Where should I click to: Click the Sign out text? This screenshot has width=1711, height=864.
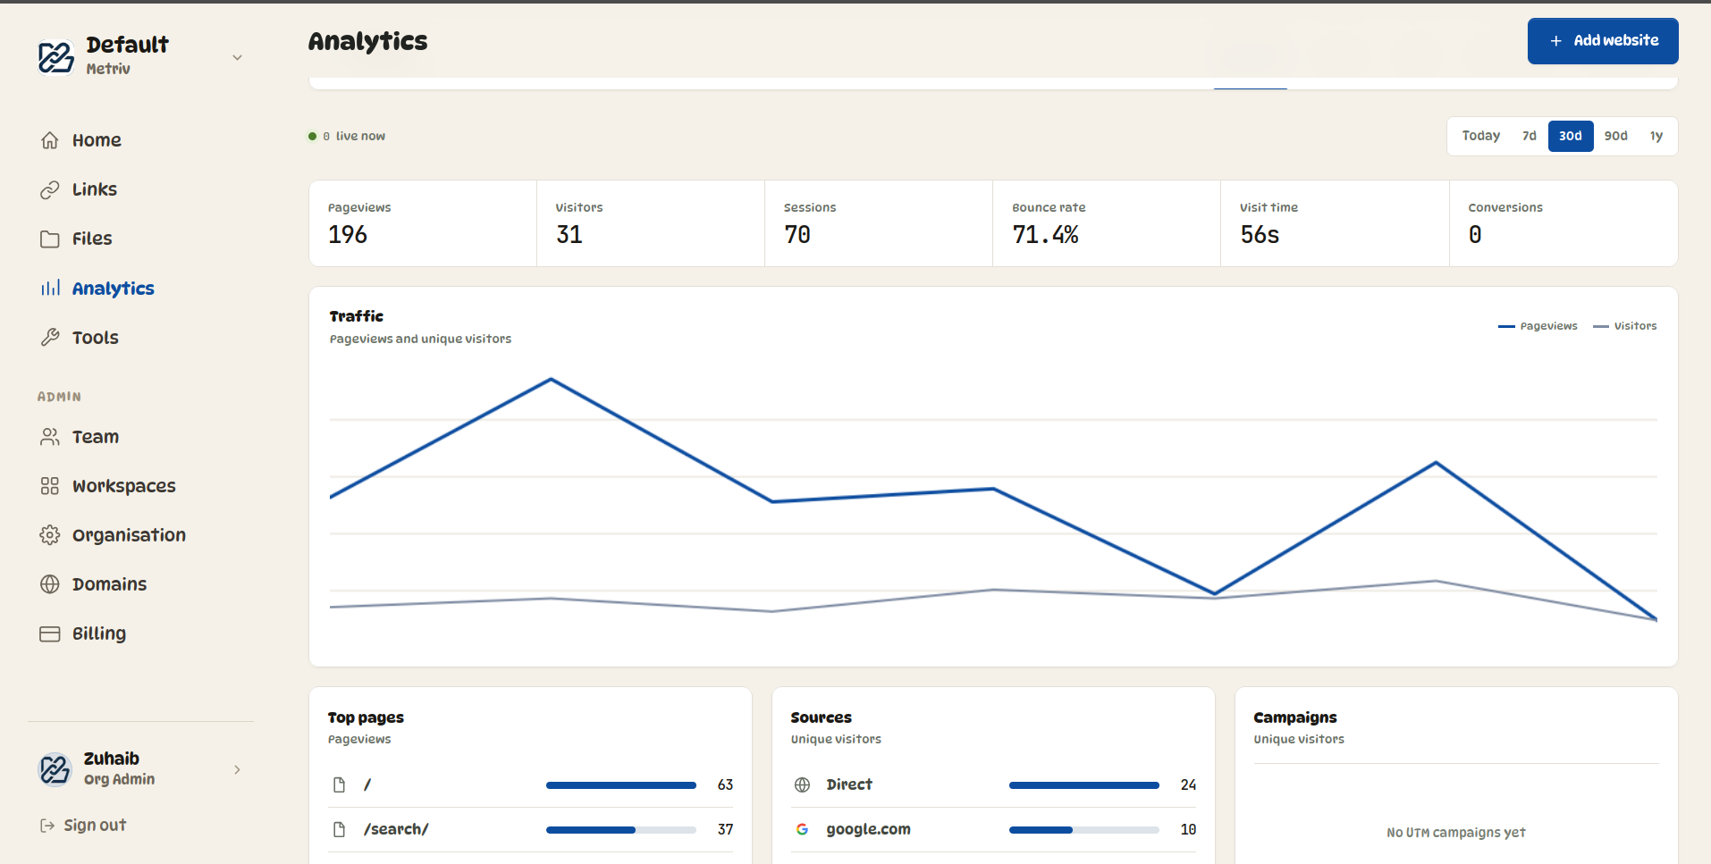click(x=95, y=826)
